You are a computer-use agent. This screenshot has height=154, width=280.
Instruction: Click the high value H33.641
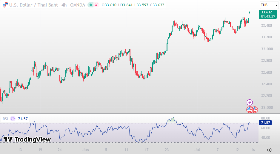[125, 5]
